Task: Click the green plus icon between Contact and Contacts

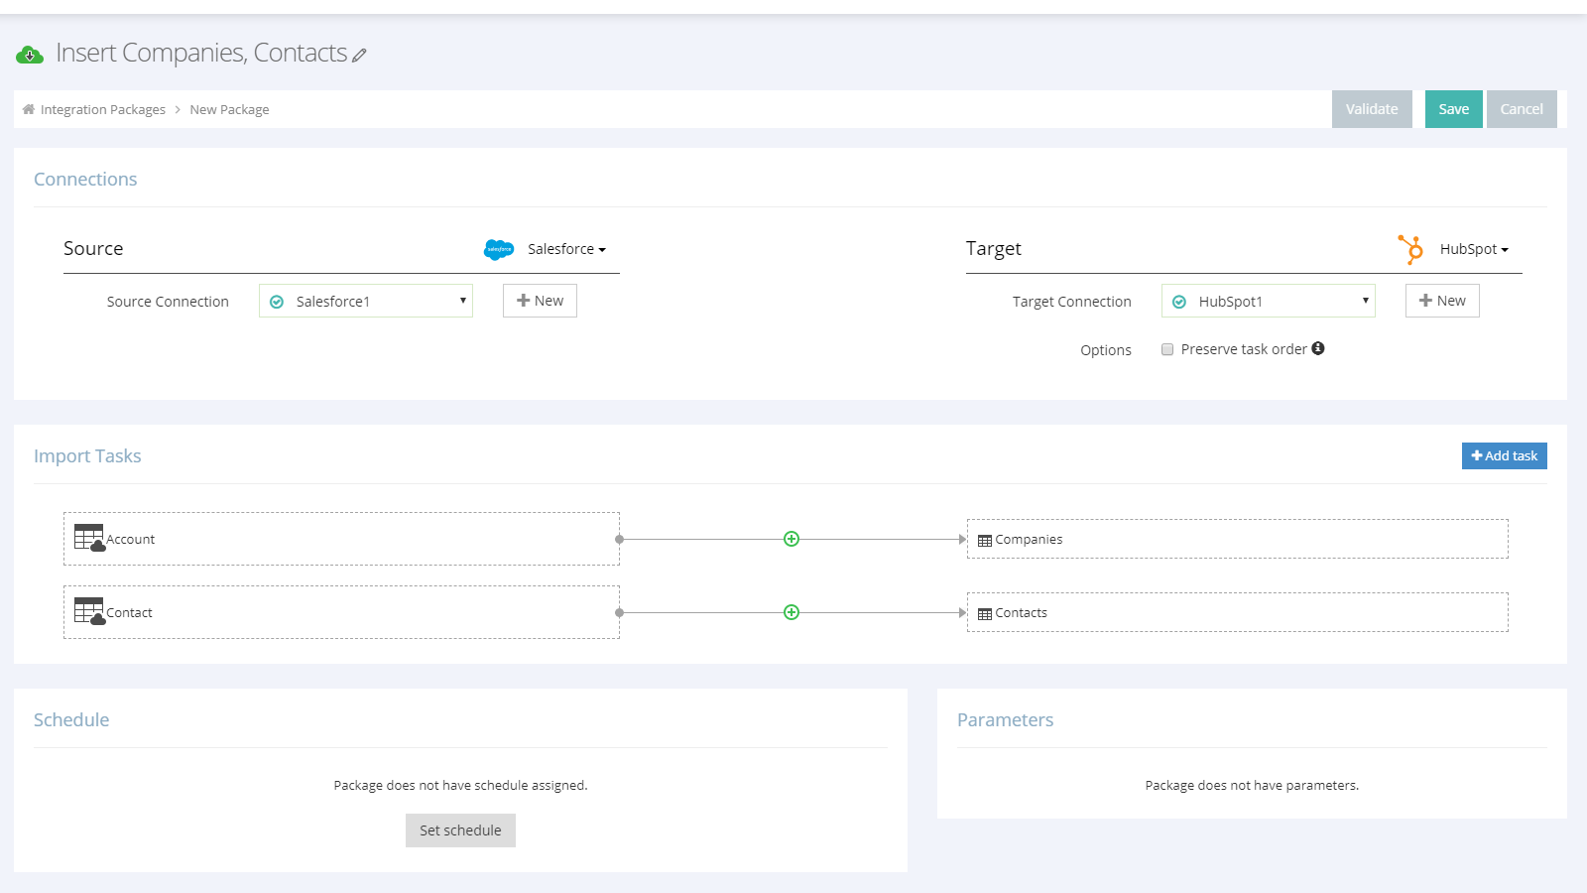Action: pos(791,612)
